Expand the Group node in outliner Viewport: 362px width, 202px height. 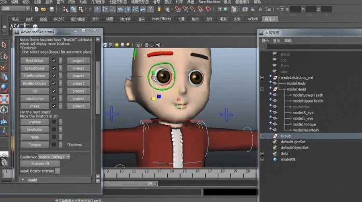pyautogui.click(x=262, y=136)
